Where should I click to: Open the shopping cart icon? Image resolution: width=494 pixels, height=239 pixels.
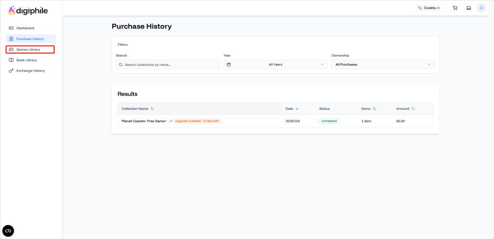pos(455,8)
